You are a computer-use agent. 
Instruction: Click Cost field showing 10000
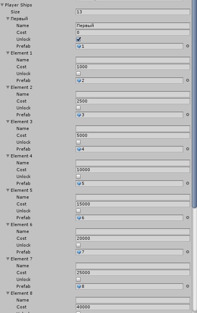click(x=133, y=170)
